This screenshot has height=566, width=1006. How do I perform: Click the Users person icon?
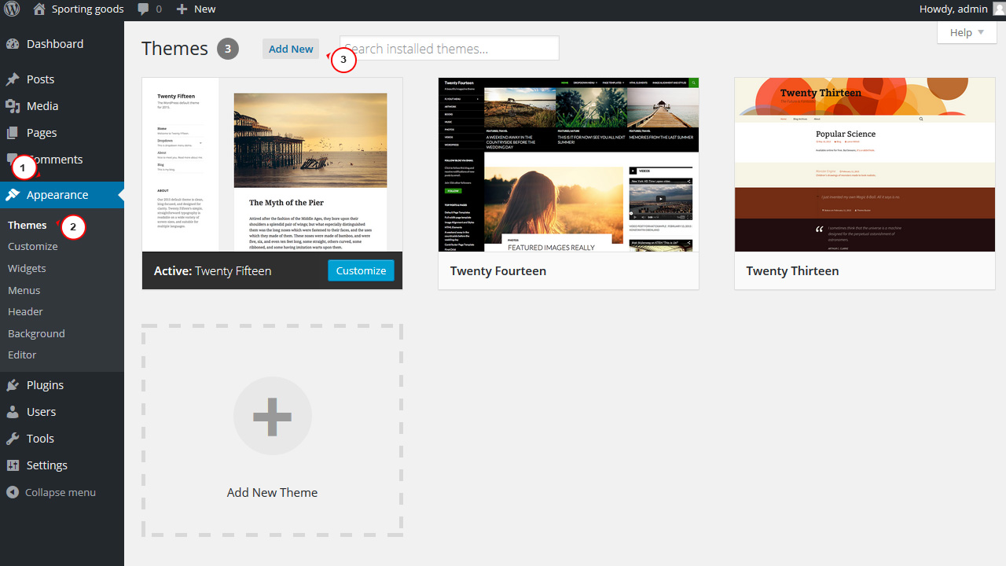point(13,412)
